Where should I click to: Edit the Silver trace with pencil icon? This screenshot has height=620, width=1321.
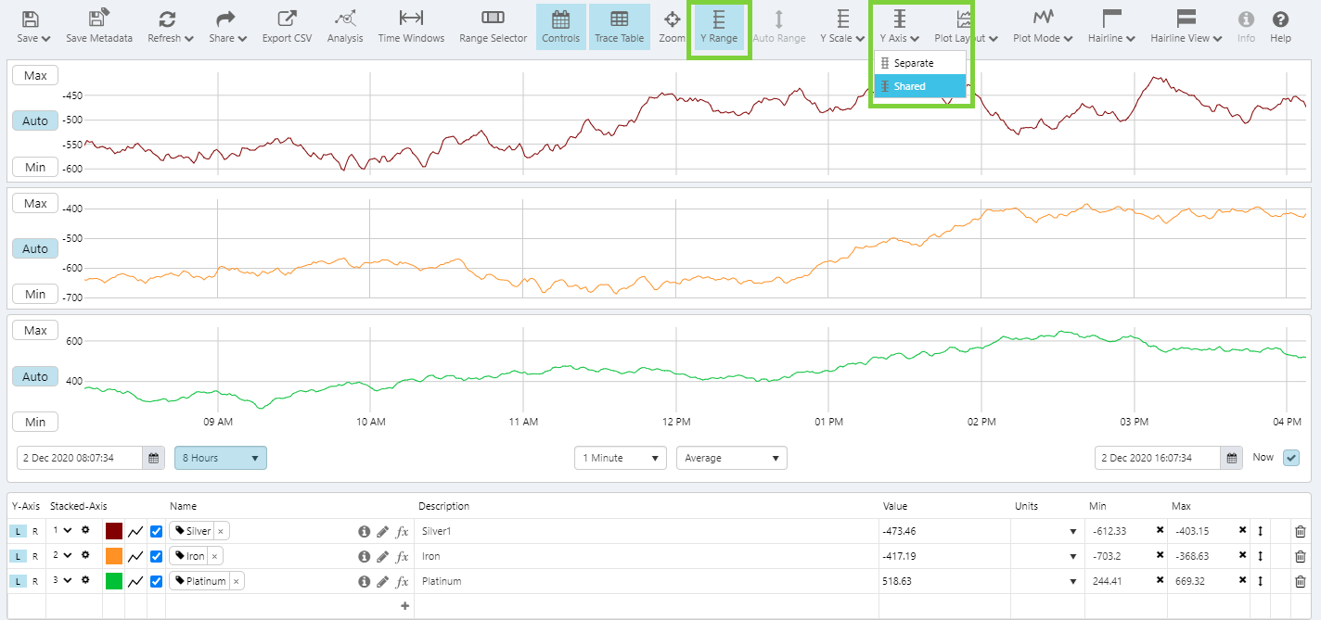(383, 532)
